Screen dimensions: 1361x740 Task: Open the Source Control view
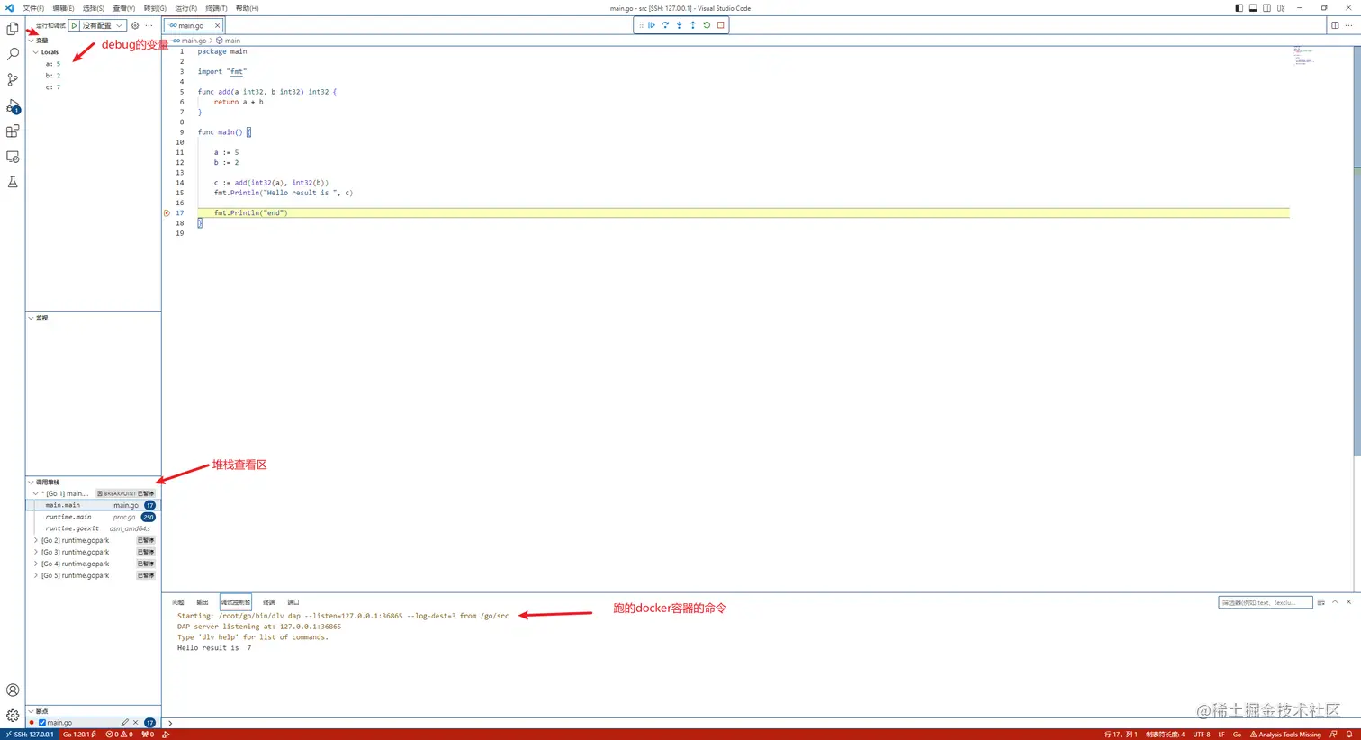pos(13,80)
